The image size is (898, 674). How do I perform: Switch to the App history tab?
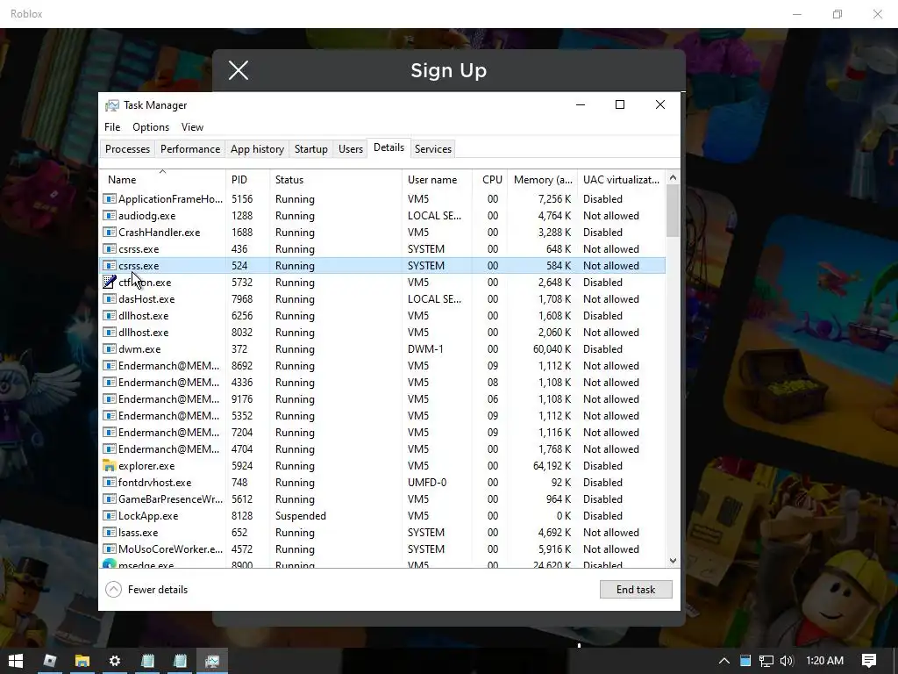(x=257, y=149)
